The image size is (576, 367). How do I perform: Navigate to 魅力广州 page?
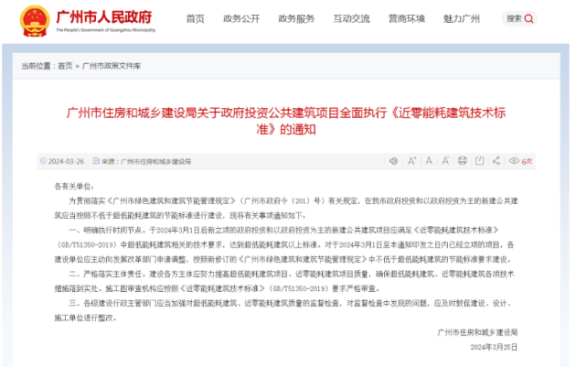462,18
